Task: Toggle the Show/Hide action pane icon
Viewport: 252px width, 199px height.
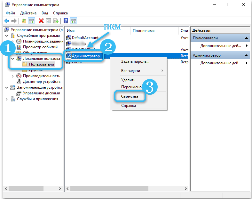Action: click(x=73, y=21)
